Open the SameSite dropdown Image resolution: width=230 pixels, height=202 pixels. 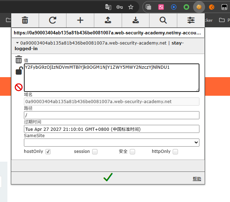[x=111, y=142]
